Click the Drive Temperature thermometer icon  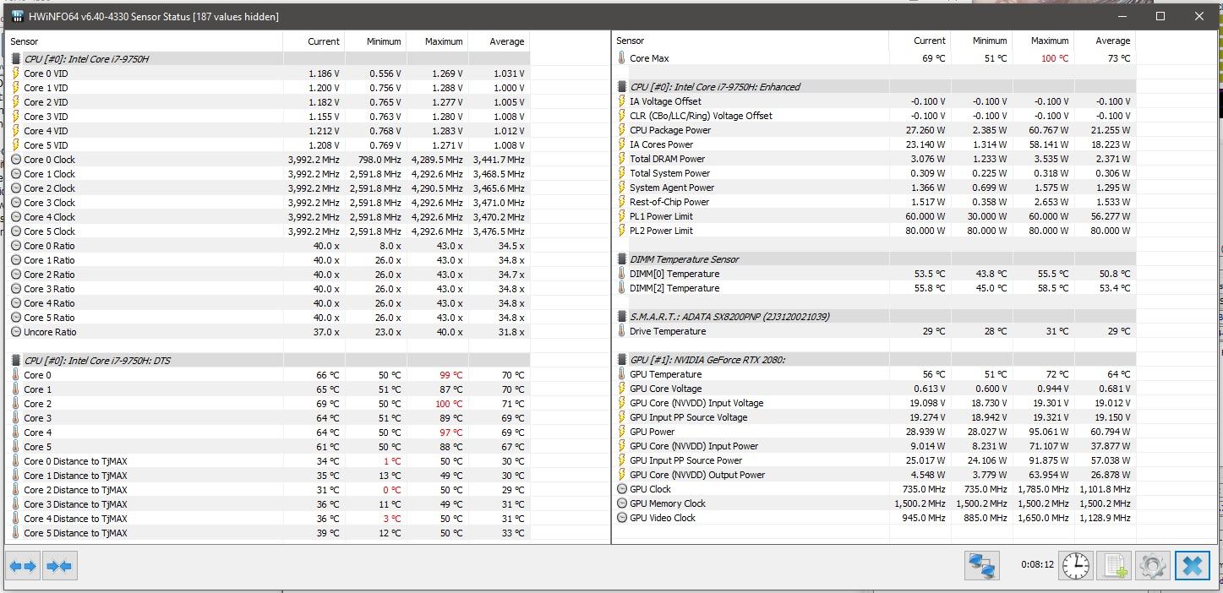621,331
